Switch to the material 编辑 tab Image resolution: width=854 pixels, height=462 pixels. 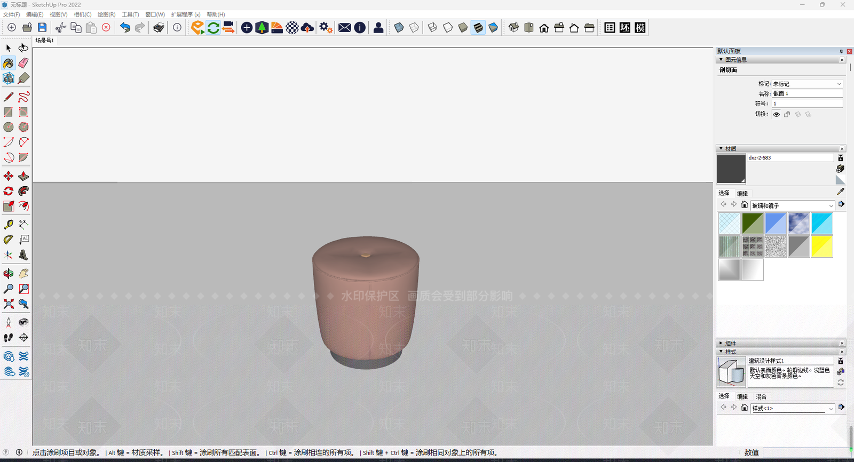coord(742,194)
